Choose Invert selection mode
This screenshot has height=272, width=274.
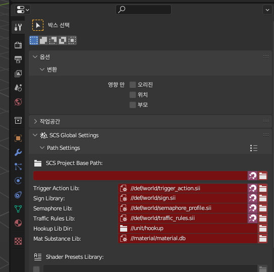click(x=63, y=40)
